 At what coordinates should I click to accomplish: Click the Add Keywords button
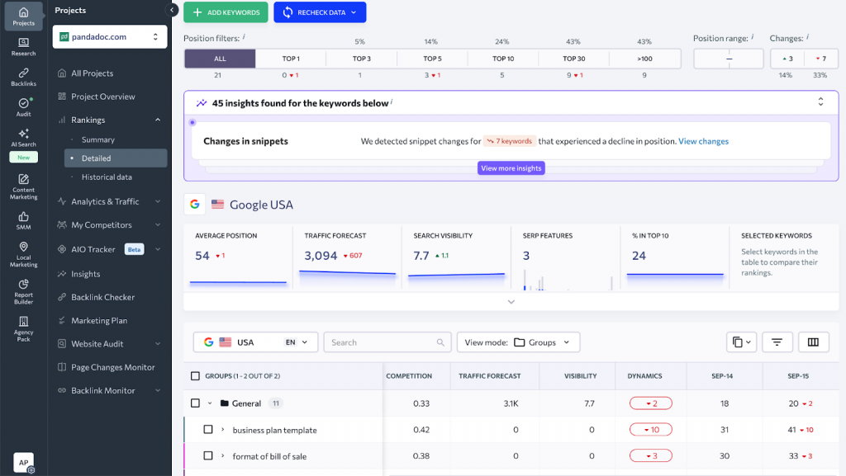pyautogui.click(x=226, y=12)
